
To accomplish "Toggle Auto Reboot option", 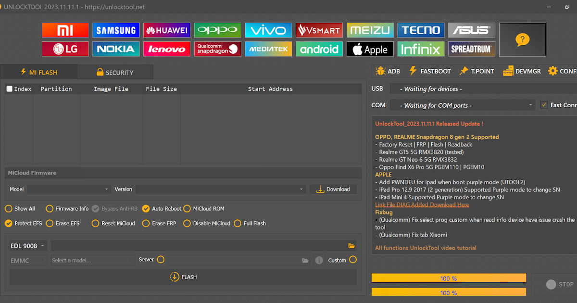I will [162, 209].
